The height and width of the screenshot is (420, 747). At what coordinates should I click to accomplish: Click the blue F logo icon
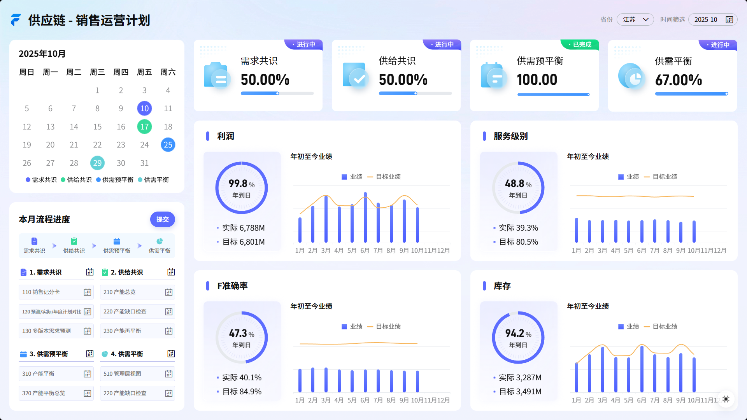pyautogui.click(x=16, y=20)
